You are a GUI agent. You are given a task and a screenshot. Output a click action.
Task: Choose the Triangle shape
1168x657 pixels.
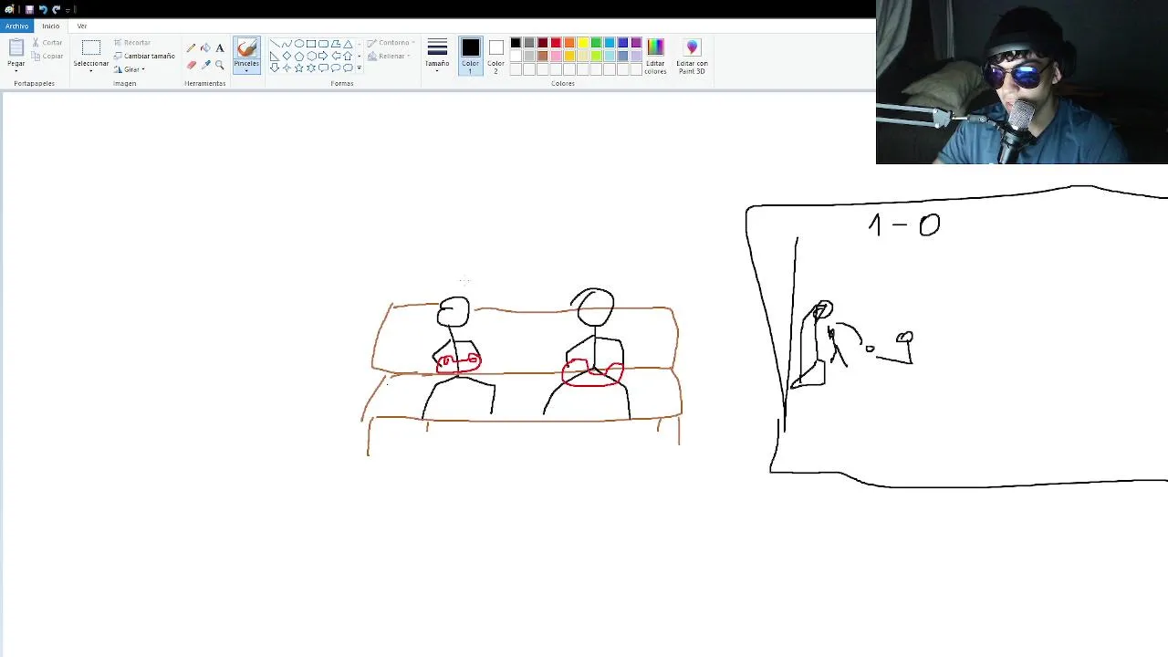click(x=348, y=44)
